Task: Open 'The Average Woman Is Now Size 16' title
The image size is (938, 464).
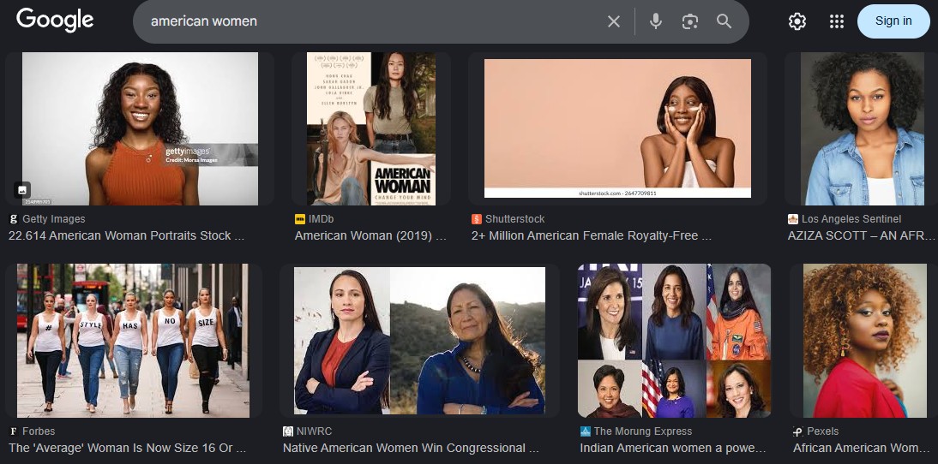Action: (x=127, y=448)
